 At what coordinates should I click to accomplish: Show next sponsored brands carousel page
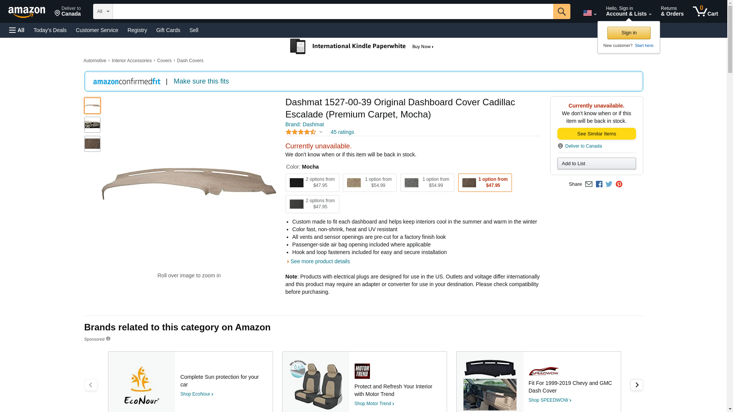636,385
